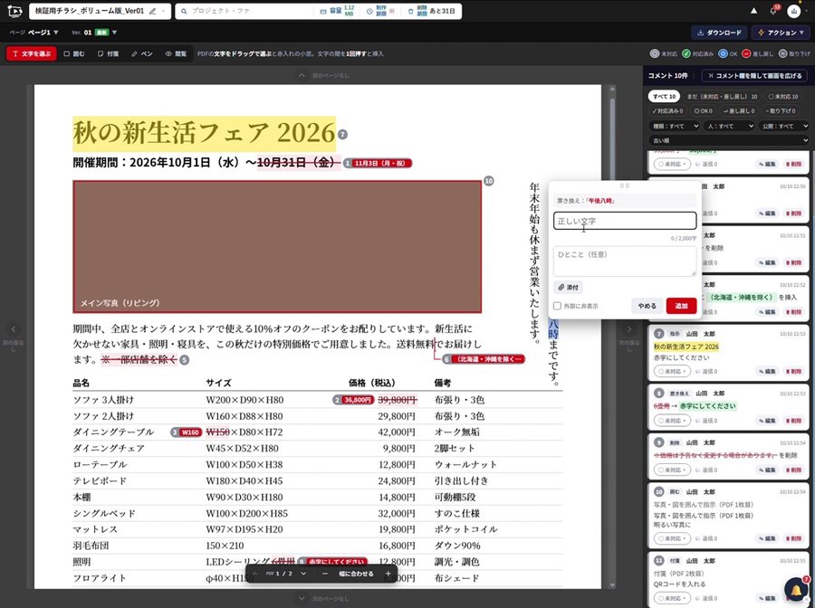Click the 正しい文字 input field
Image resolution: width=815 pixels, height=608 pixels.
click(625, 221)
